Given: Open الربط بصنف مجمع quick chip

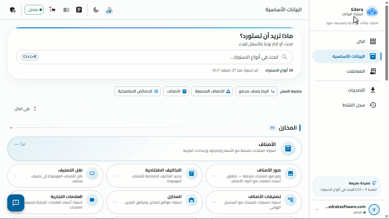Looking at the screenshot, I should tap(256, 91).
